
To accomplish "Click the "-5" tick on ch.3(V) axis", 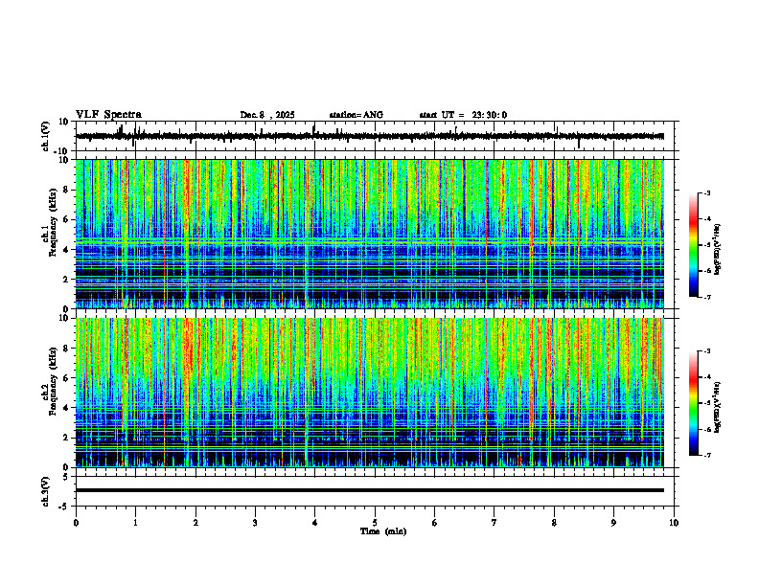I will pyautogui.click(x=64, y=507).
